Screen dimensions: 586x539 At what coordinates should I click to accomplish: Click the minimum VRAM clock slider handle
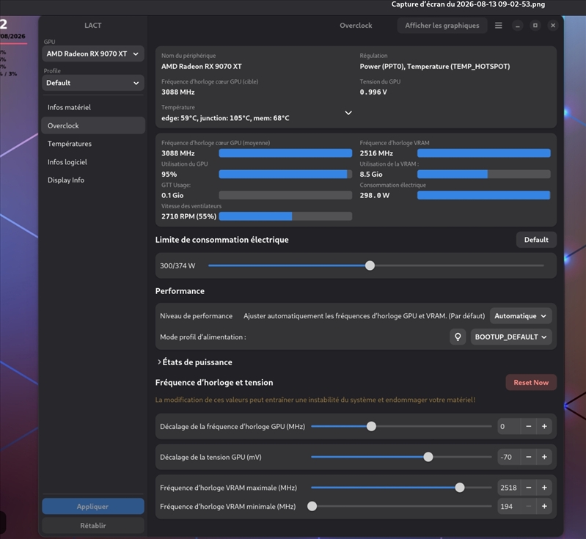pyautogui.click(x=312, y=507)
